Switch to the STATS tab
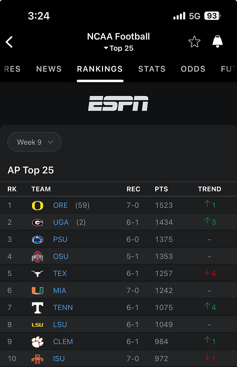Viewport: 237px width, 367px height. 152,69
